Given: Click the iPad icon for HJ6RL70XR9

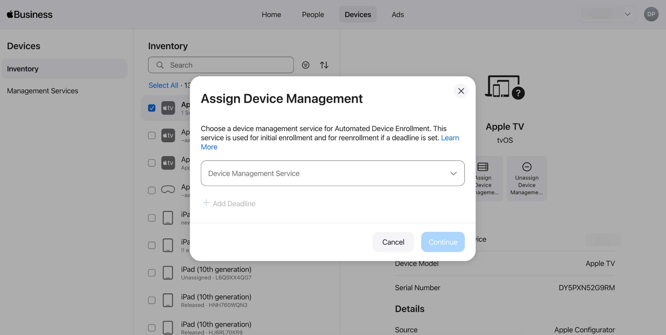Looking at the screenshot, I should click(168, 328).
